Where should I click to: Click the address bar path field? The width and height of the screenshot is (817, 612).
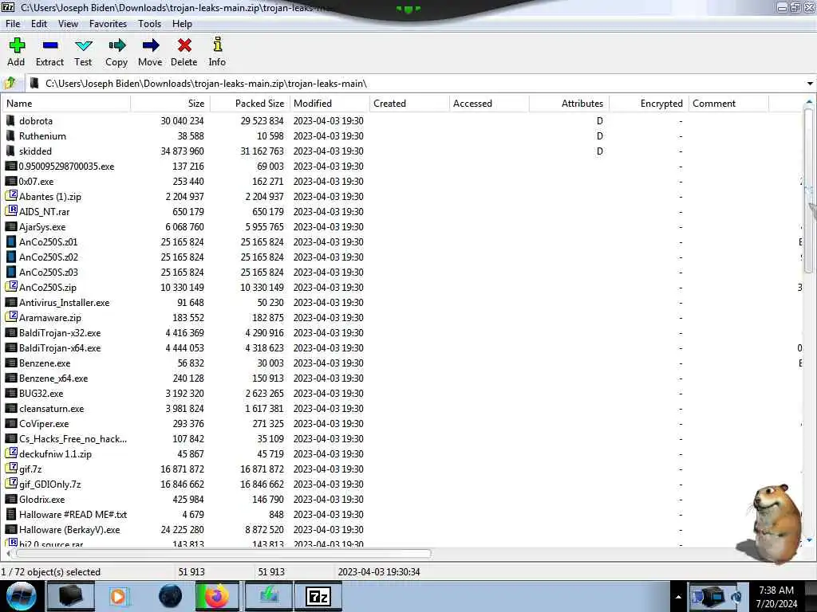(x=416, y=84)
